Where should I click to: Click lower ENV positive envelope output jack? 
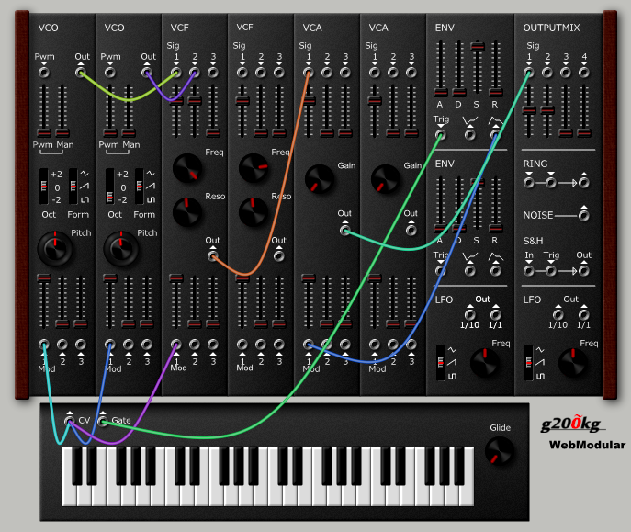click(x=496, y=270)
